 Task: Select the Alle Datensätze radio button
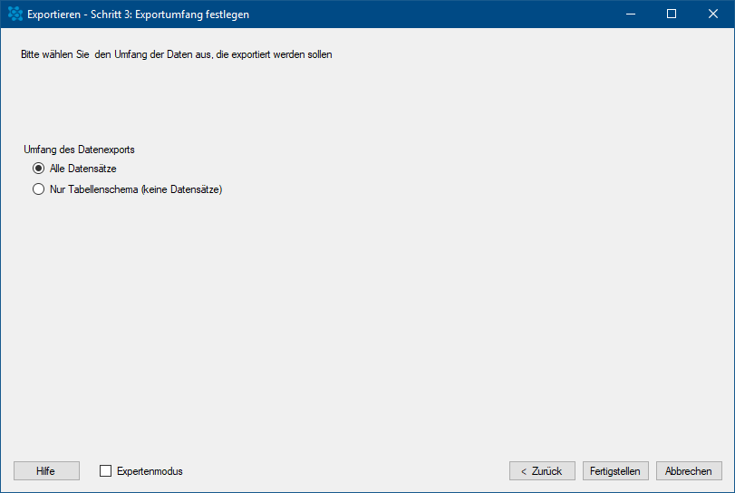tap(38, 169)
